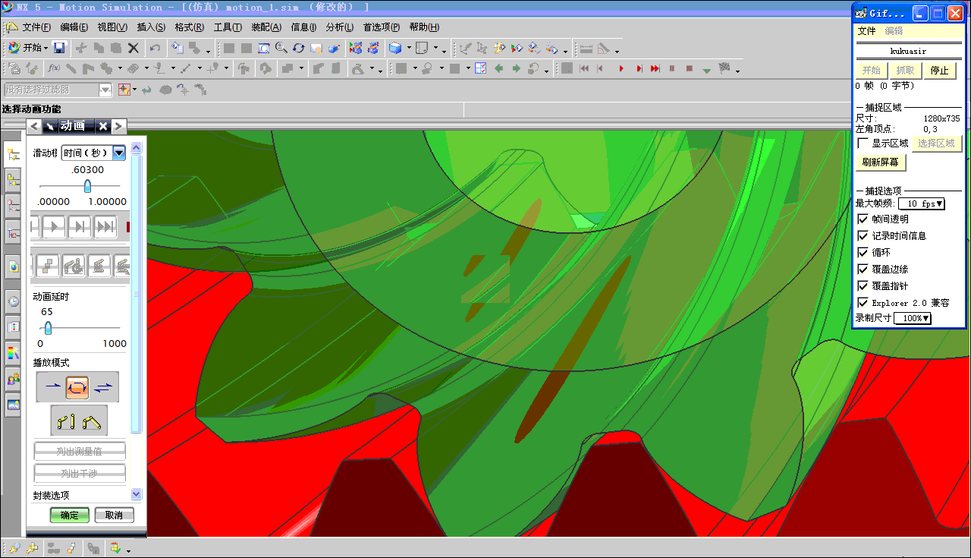Click the time slider handle at .60300
This screenshot has width=971, height=558.
coord(88,186)
